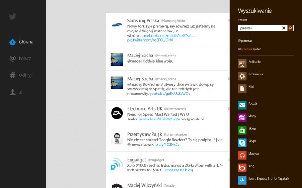Choose the Skype label
This screenshot has width=302, height=188.
(x=252, y=141)
